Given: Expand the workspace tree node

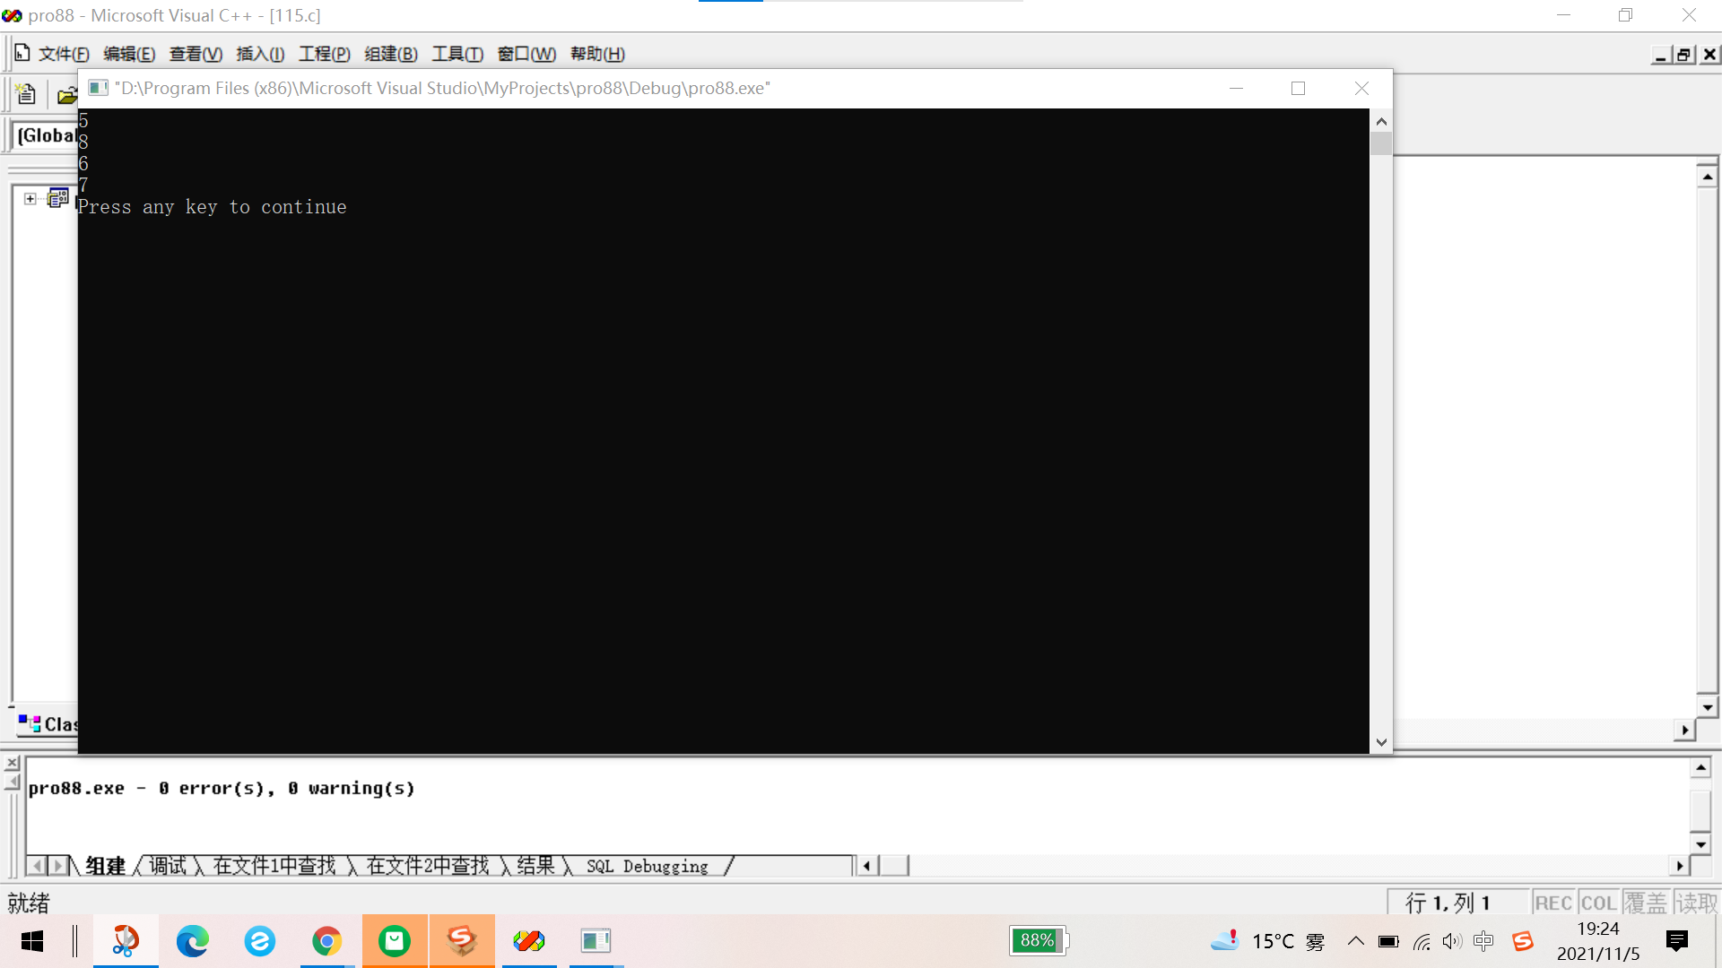Looking at the screenshot, I should click(30, 199).
